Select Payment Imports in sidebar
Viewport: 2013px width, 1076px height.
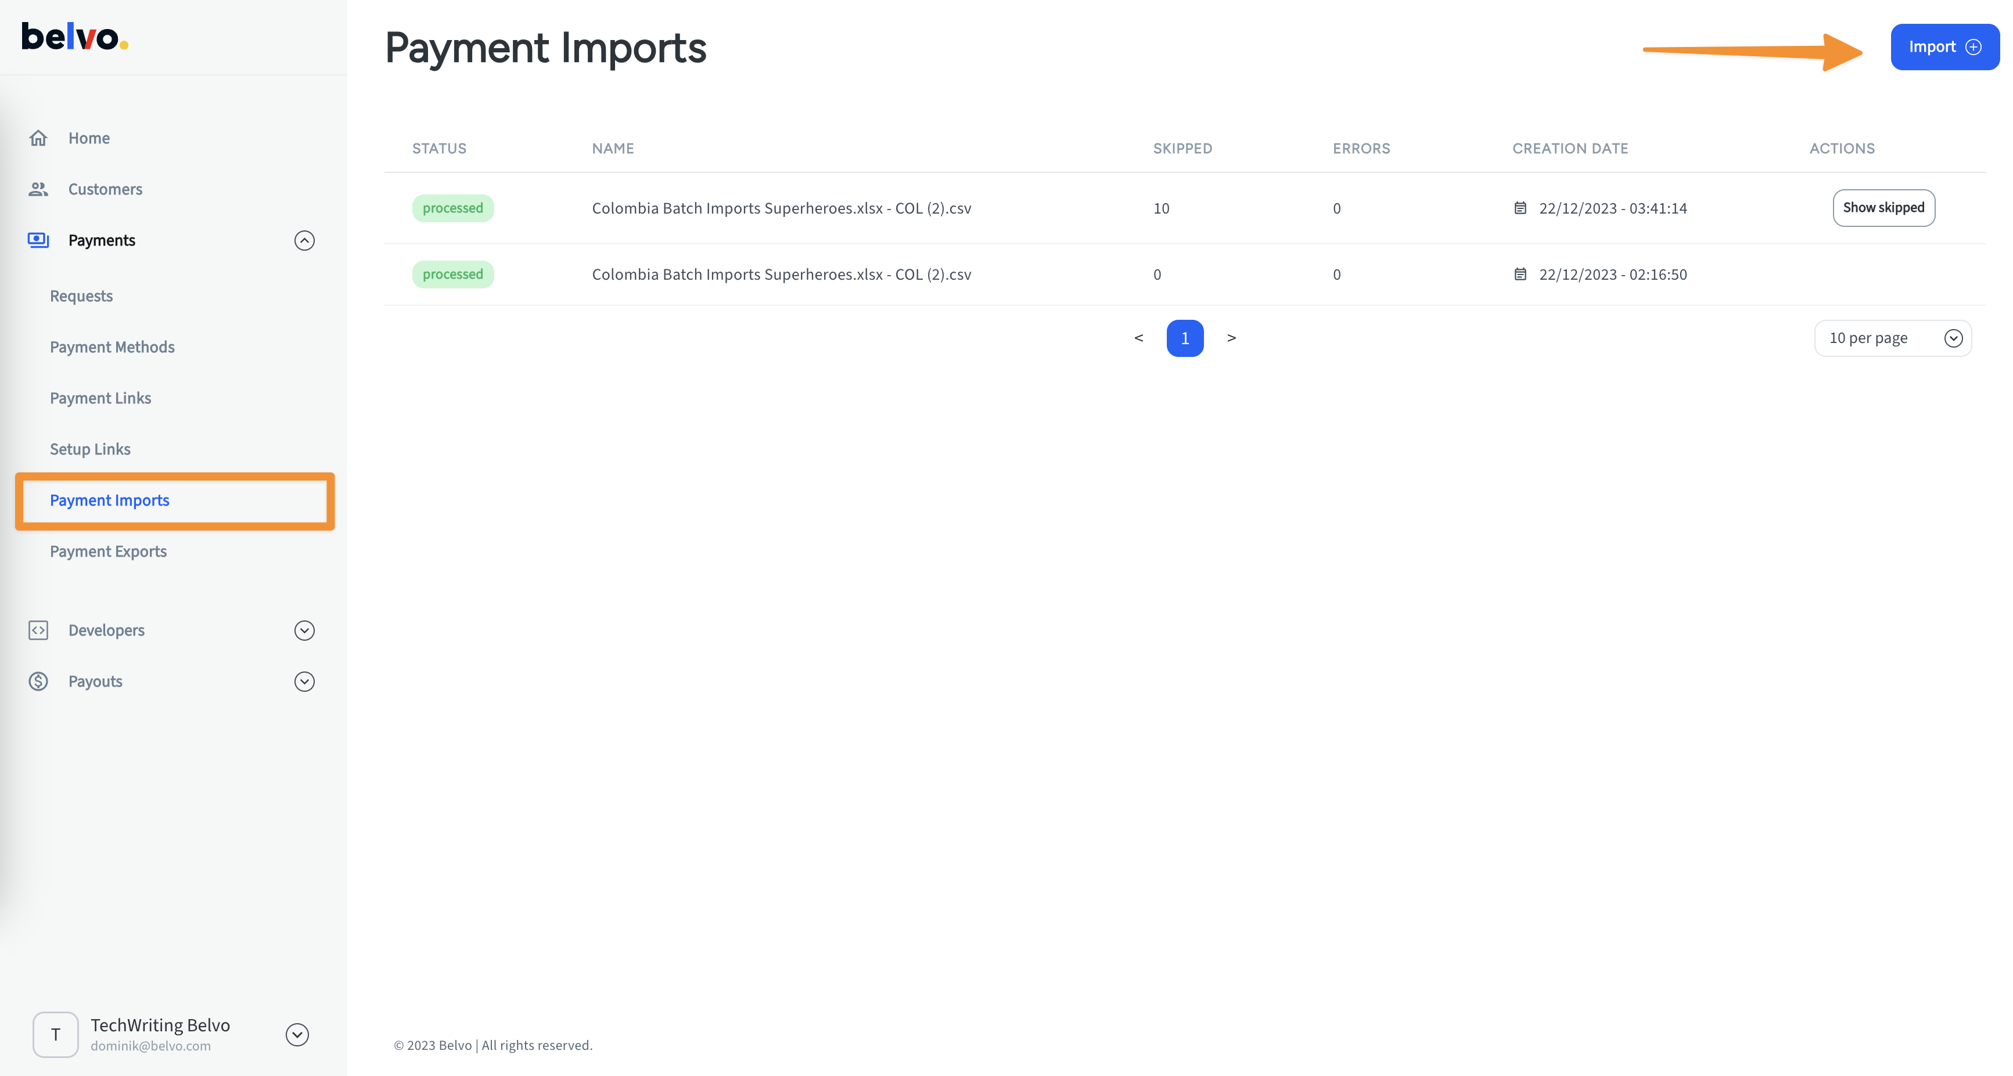point(109,500)
